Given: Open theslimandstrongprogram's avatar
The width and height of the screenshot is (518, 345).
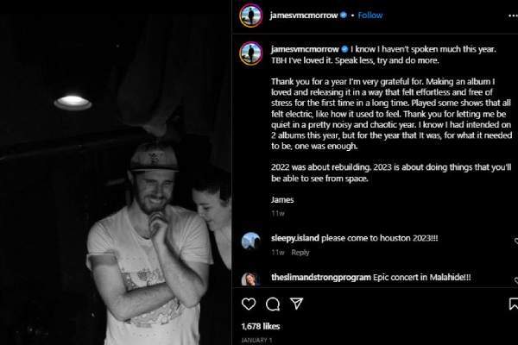Looking at the screenshot, I should [x=250, y=279].
